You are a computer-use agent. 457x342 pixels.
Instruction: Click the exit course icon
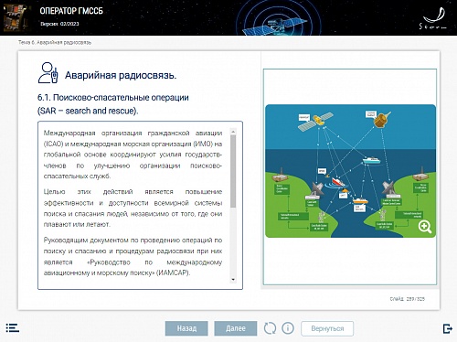447,328
